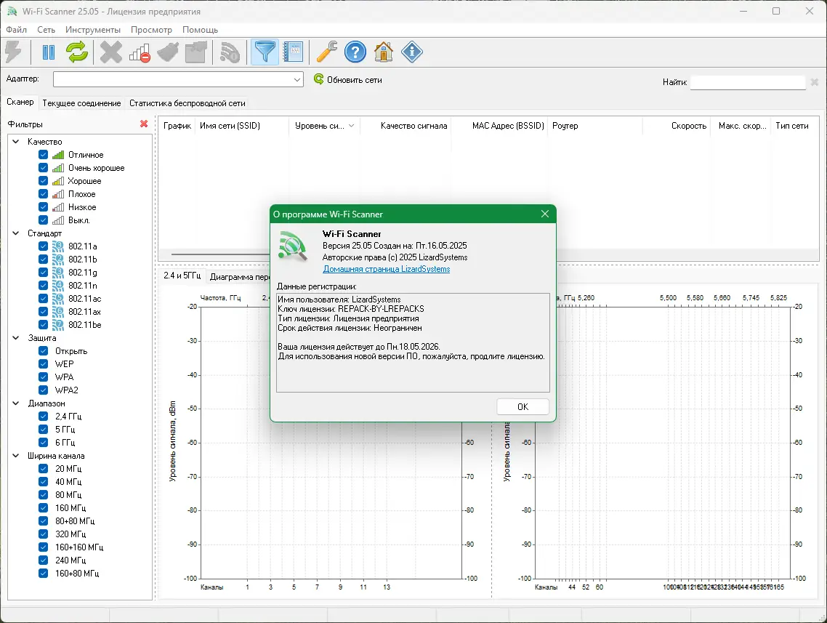Screen dimensions: 827x623
Task: Switch to the Текущее соединение tab
Action: (x=81, y=103)
